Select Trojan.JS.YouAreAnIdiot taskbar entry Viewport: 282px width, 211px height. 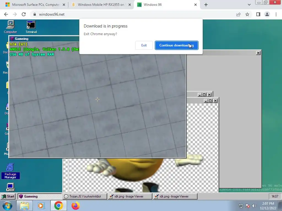85,196
